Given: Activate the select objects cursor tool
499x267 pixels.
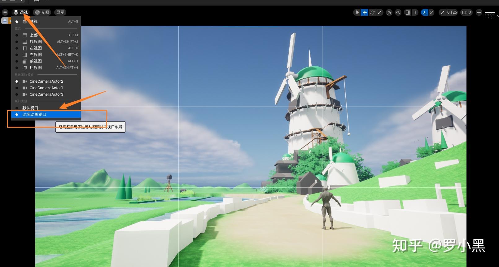Looking at the screenshot, I should pos(357,12).
